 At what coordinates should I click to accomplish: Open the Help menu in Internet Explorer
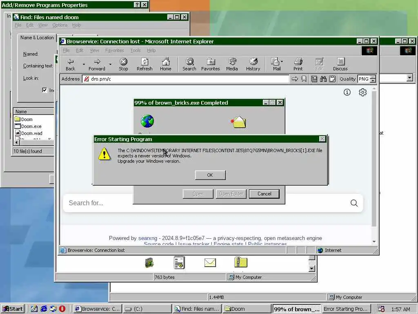151,50
